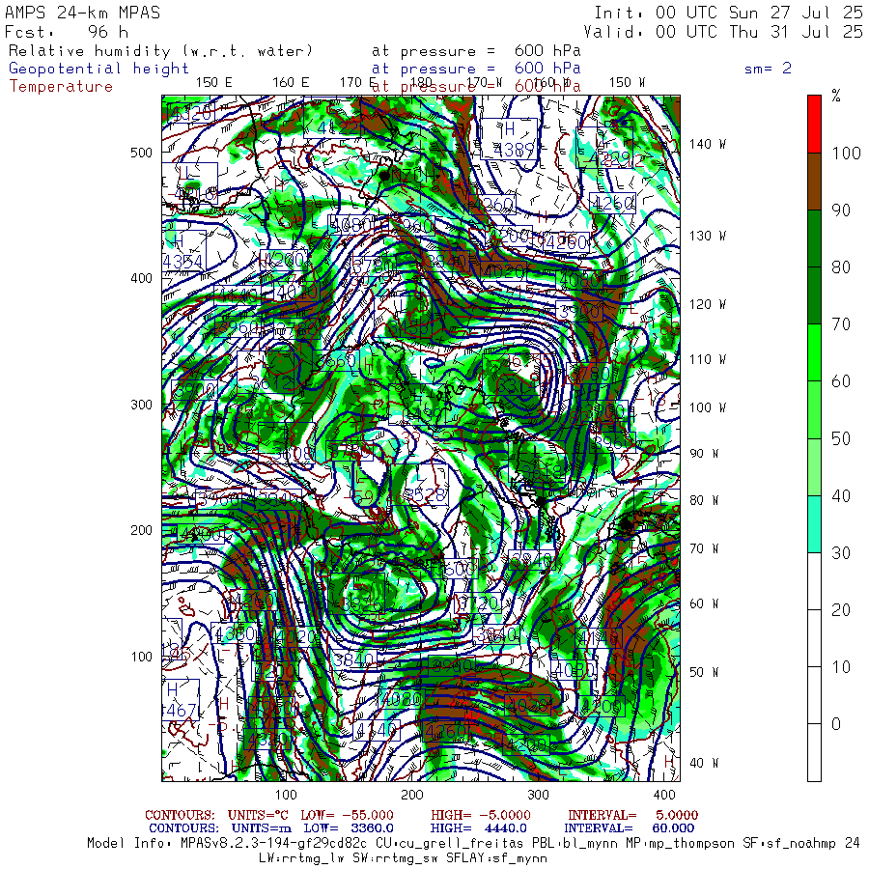Click the 'Model Info: MPASv8.2.3' line

click(473, 844)
